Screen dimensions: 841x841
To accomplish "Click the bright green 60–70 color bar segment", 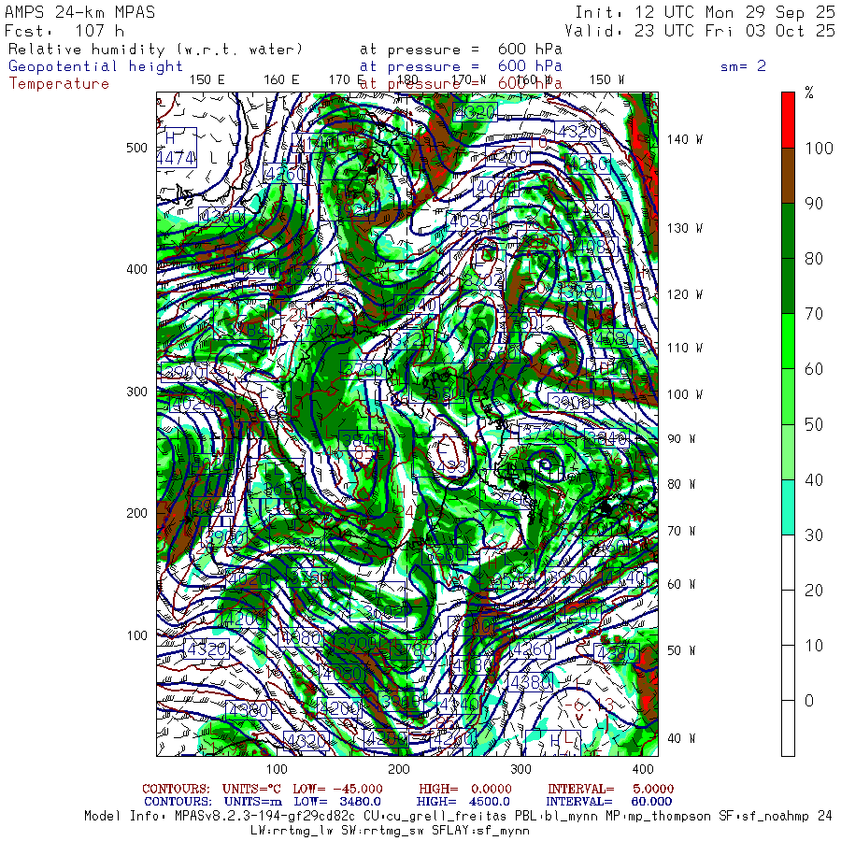I will [x=788, y=341].
